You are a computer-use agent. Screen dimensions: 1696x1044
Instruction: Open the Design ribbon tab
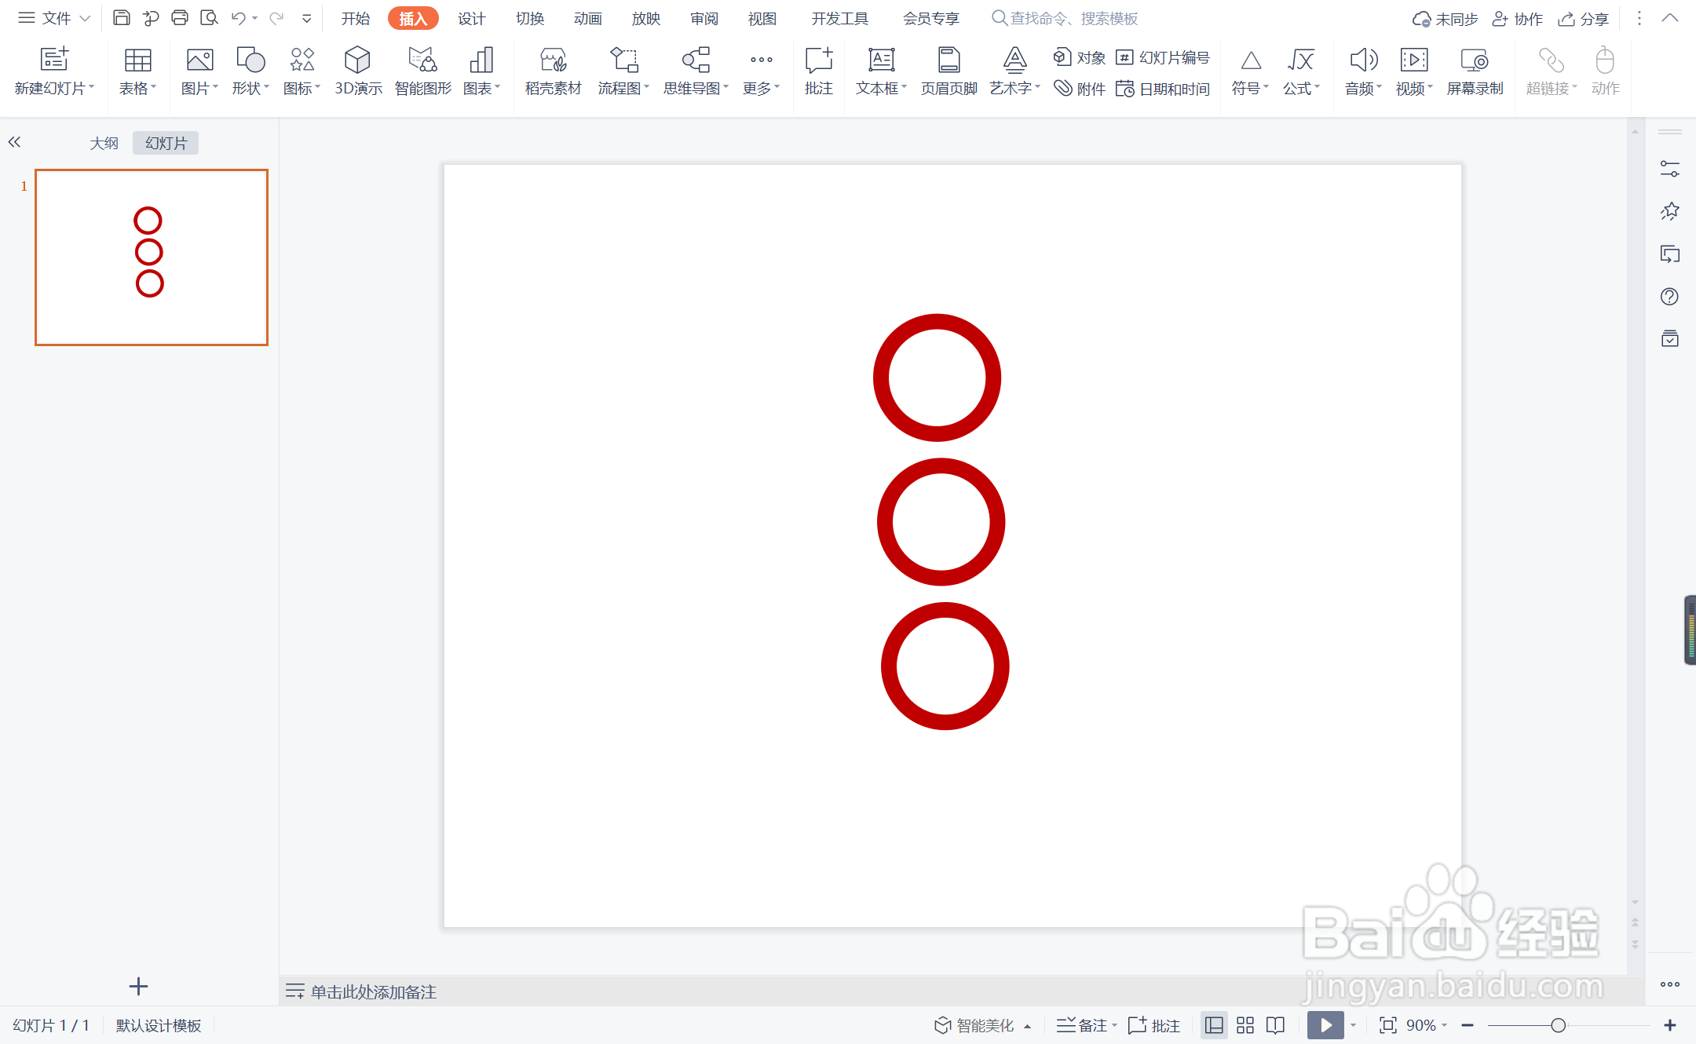pyautogui.click(x=471, y=18)
